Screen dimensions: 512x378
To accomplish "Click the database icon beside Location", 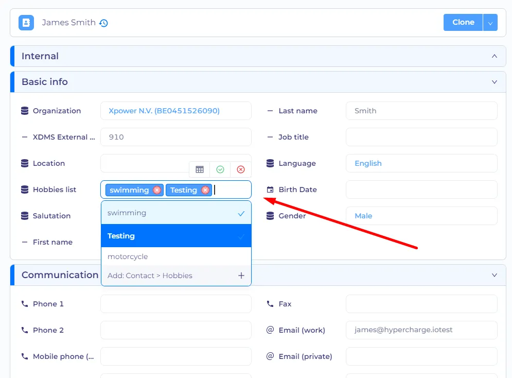I will 25,163.
